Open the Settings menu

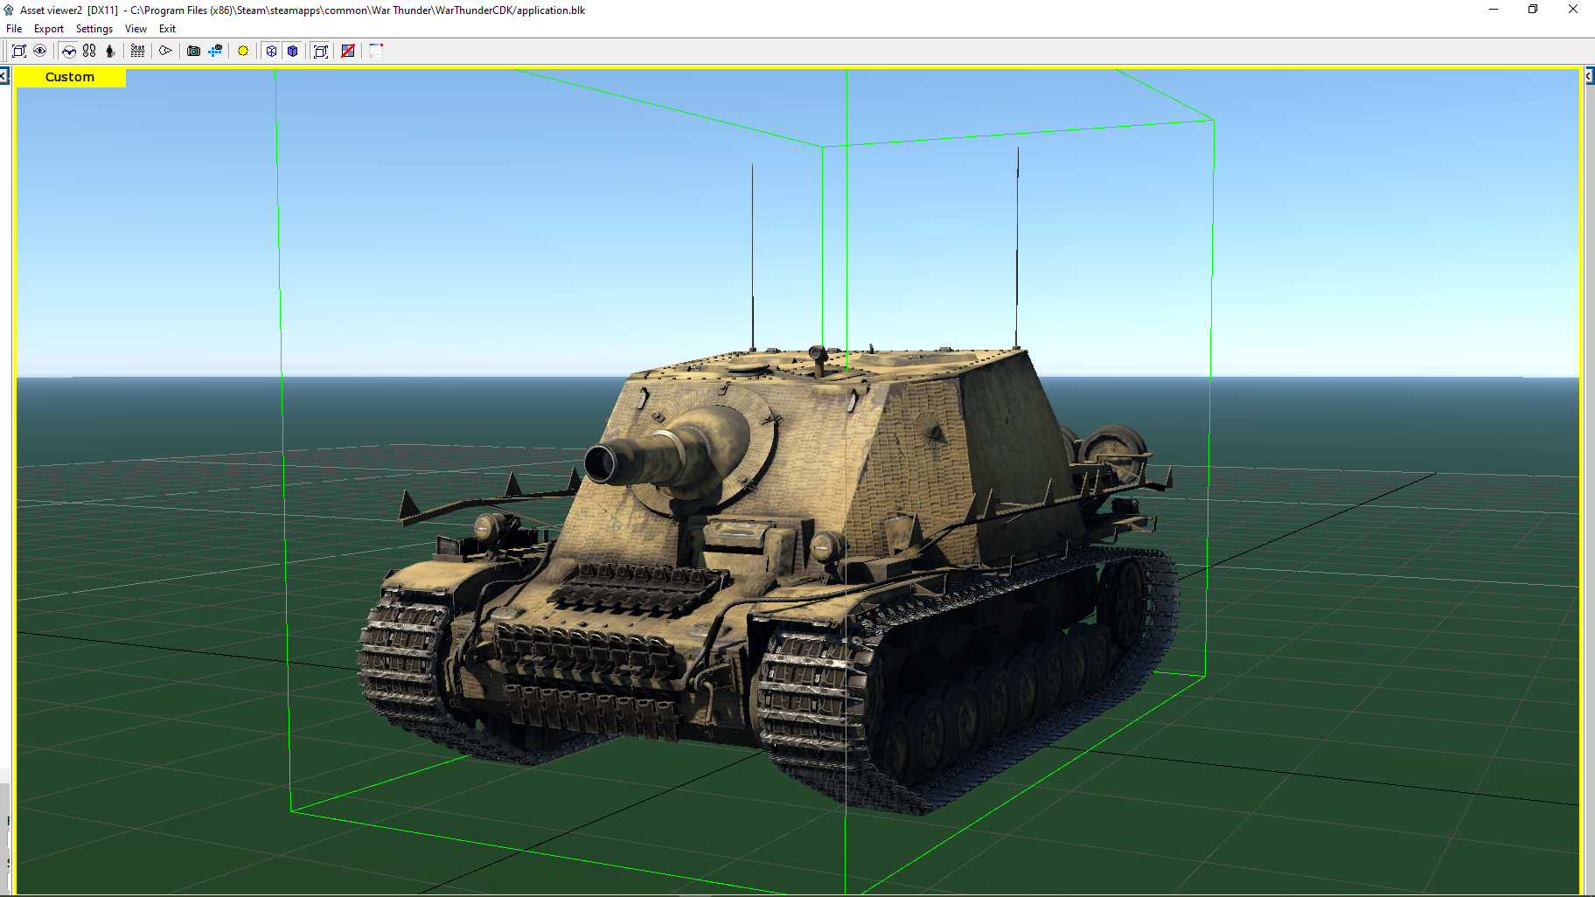click(x=94, y=29)
